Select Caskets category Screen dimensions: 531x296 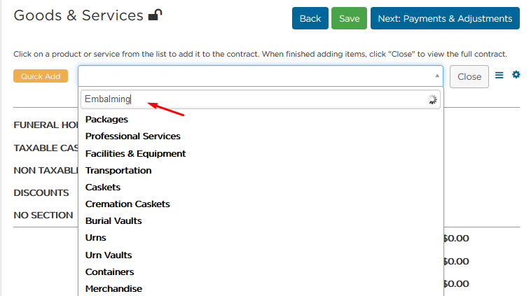[x=102, y=188]
